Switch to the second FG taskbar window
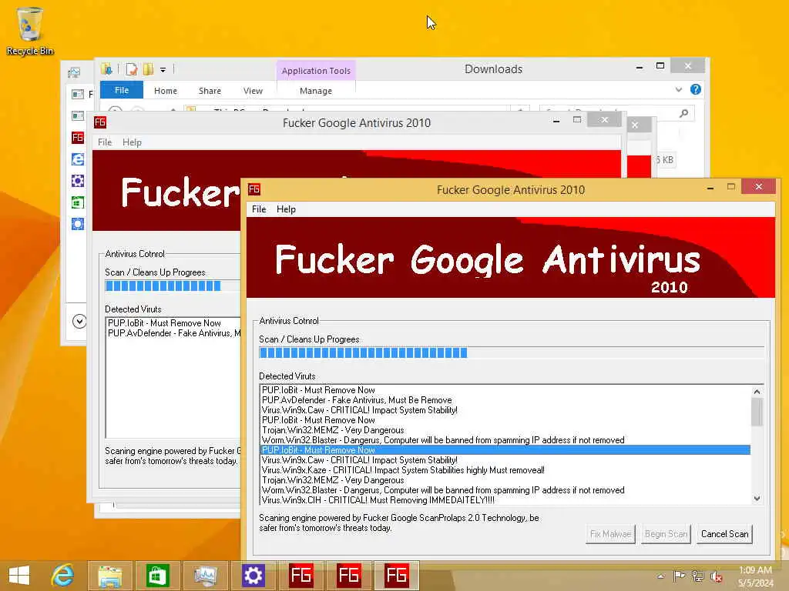 (x=348, y=576)
